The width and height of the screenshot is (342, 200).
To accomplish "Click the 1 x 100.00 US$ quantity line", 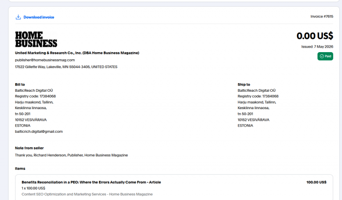I will pyautogui.click(x=33, y=188).
